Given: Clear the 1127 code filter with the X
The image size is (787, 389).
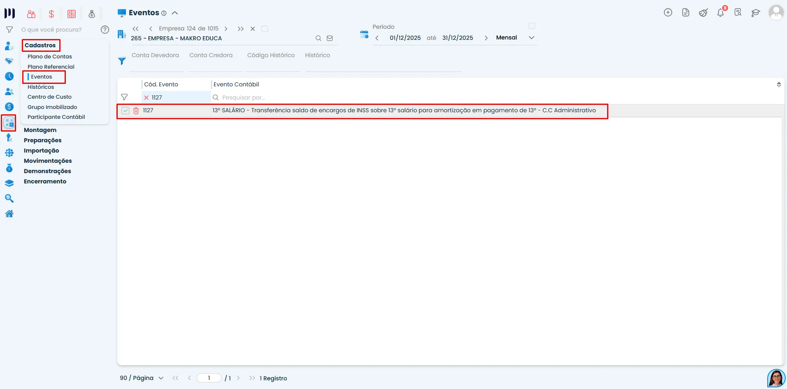Looking at the screenshot, I should coord(146,97).
